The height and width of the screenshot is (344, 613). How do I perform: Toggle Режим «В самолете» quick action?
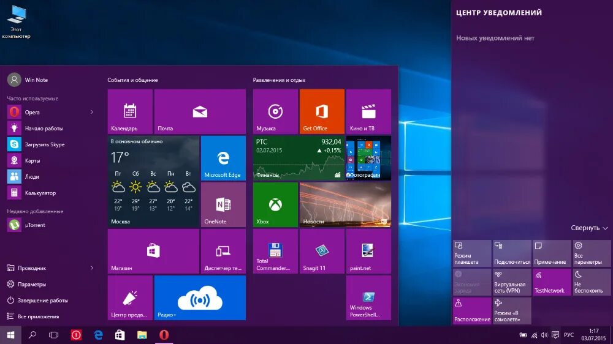coord(512,310)
